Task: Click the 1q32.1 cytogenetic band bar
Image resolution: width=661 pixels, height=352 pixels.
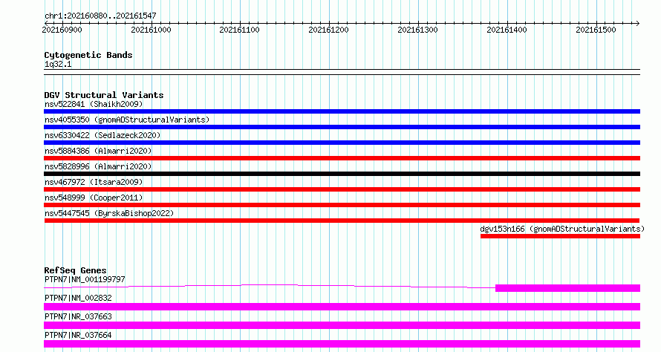Action: click(x=342, y=72)
